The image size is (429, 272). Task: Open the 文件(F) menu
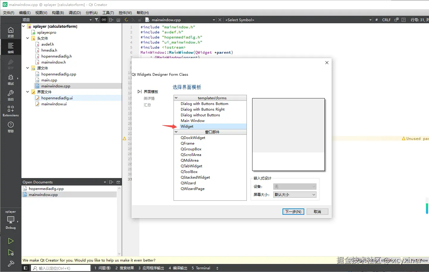[x=9, y=13]
